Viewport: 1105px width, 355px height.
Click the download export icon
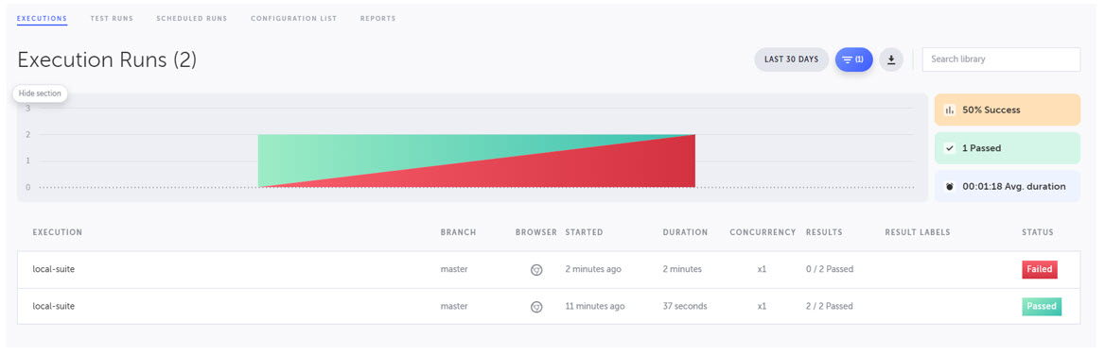pyautogui.click(x=891, y=59)
